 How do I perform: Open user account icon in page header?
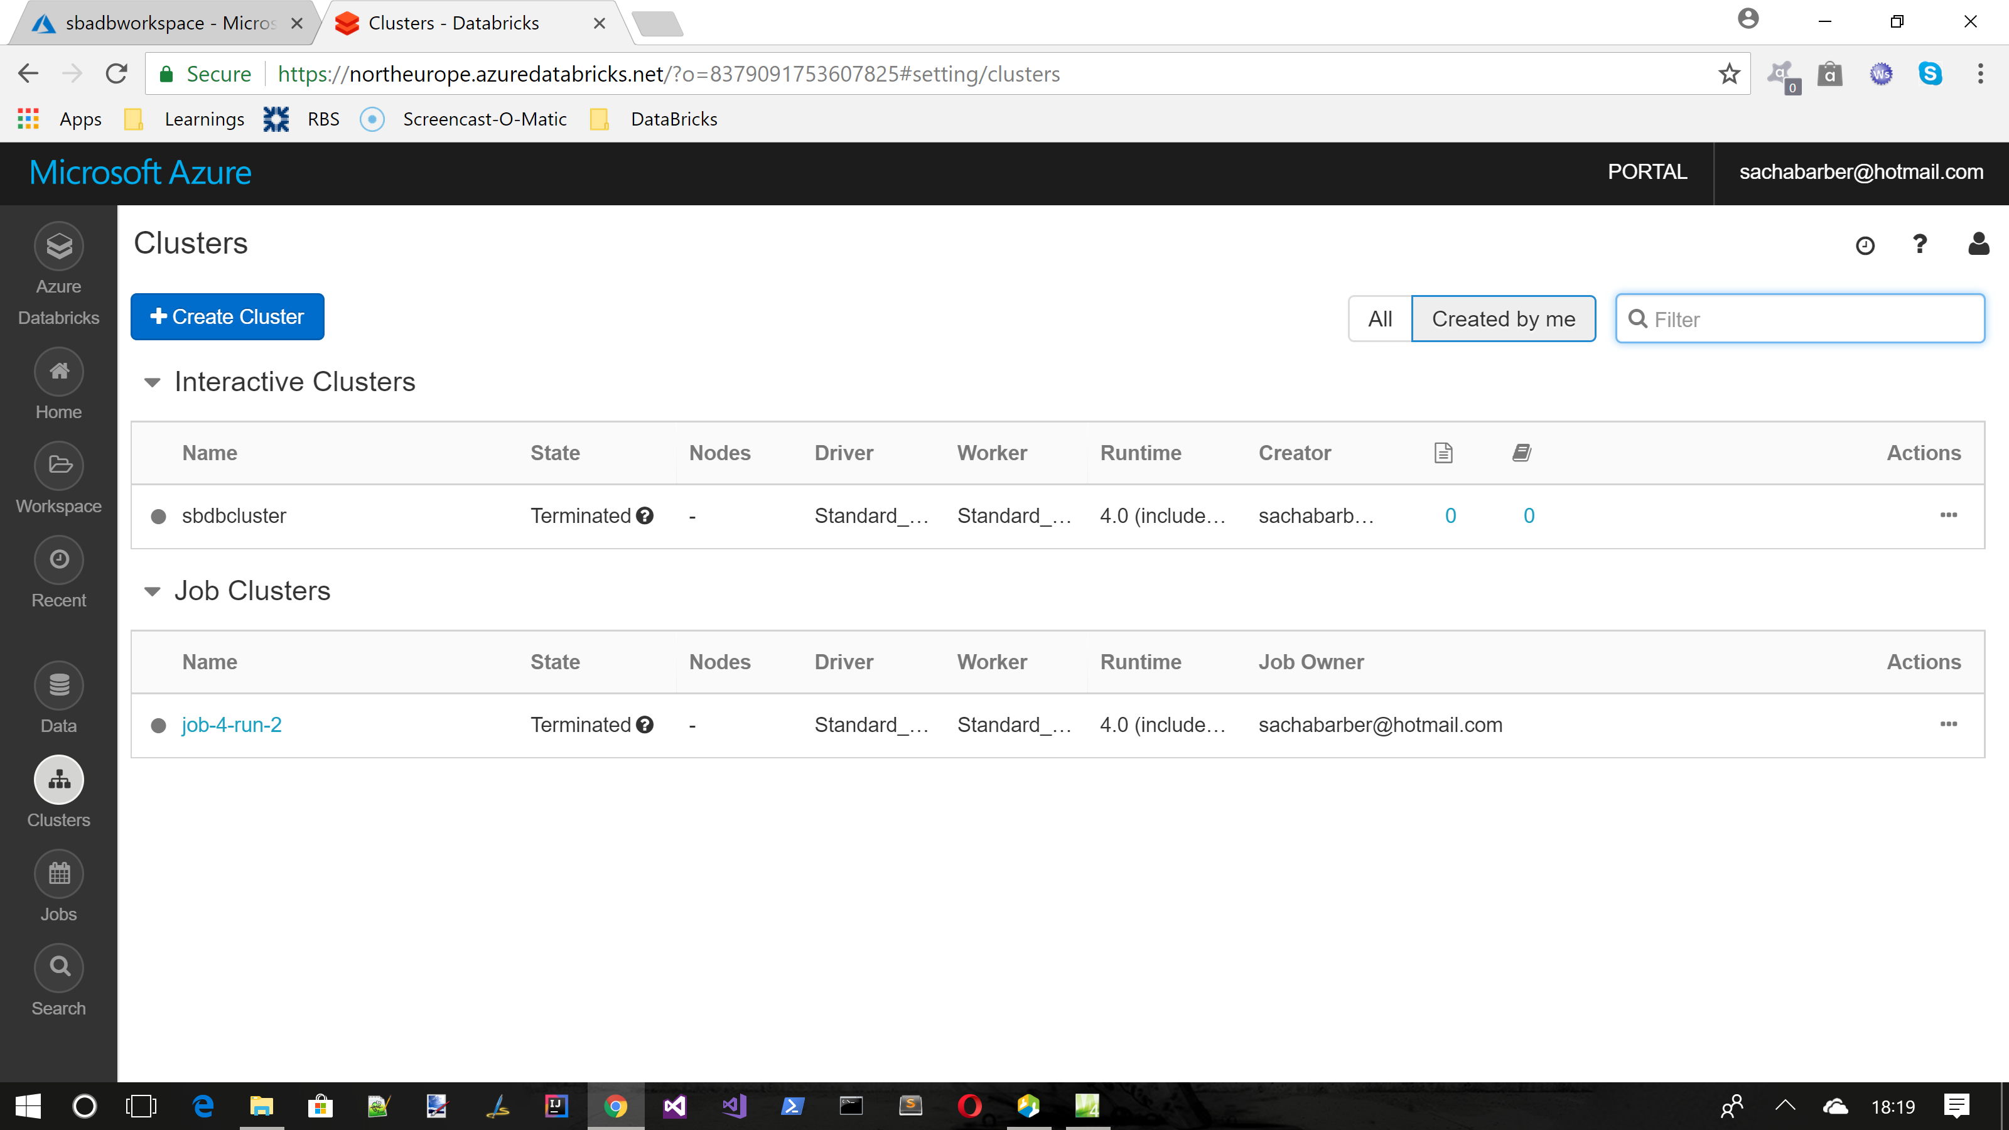[1978, 244]
